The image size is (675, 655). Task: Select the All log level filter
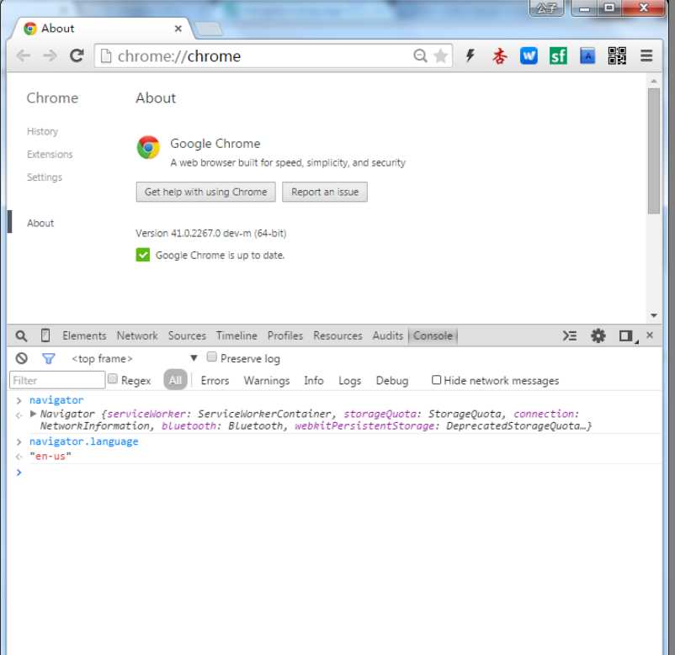(x=175, y=380)
